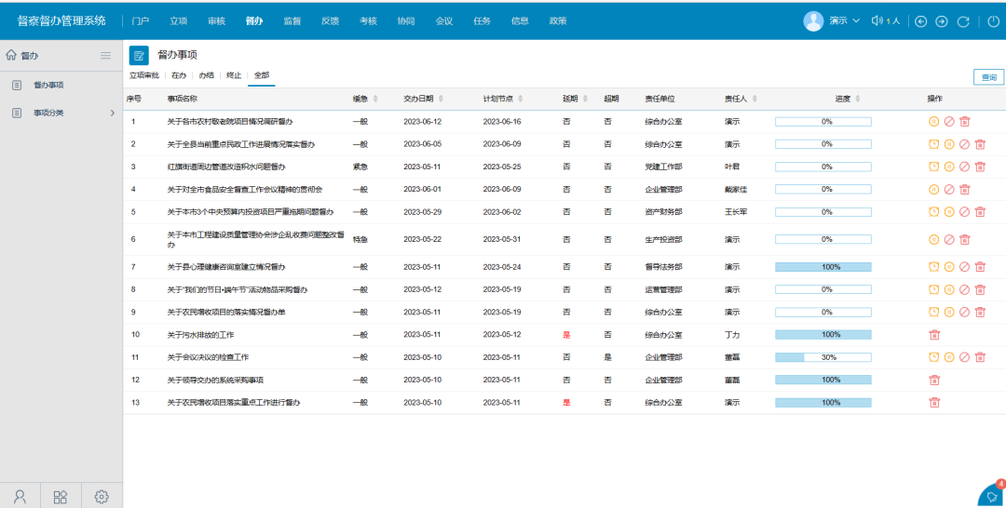Open the 考核 top menu

[x=368, y=20]
